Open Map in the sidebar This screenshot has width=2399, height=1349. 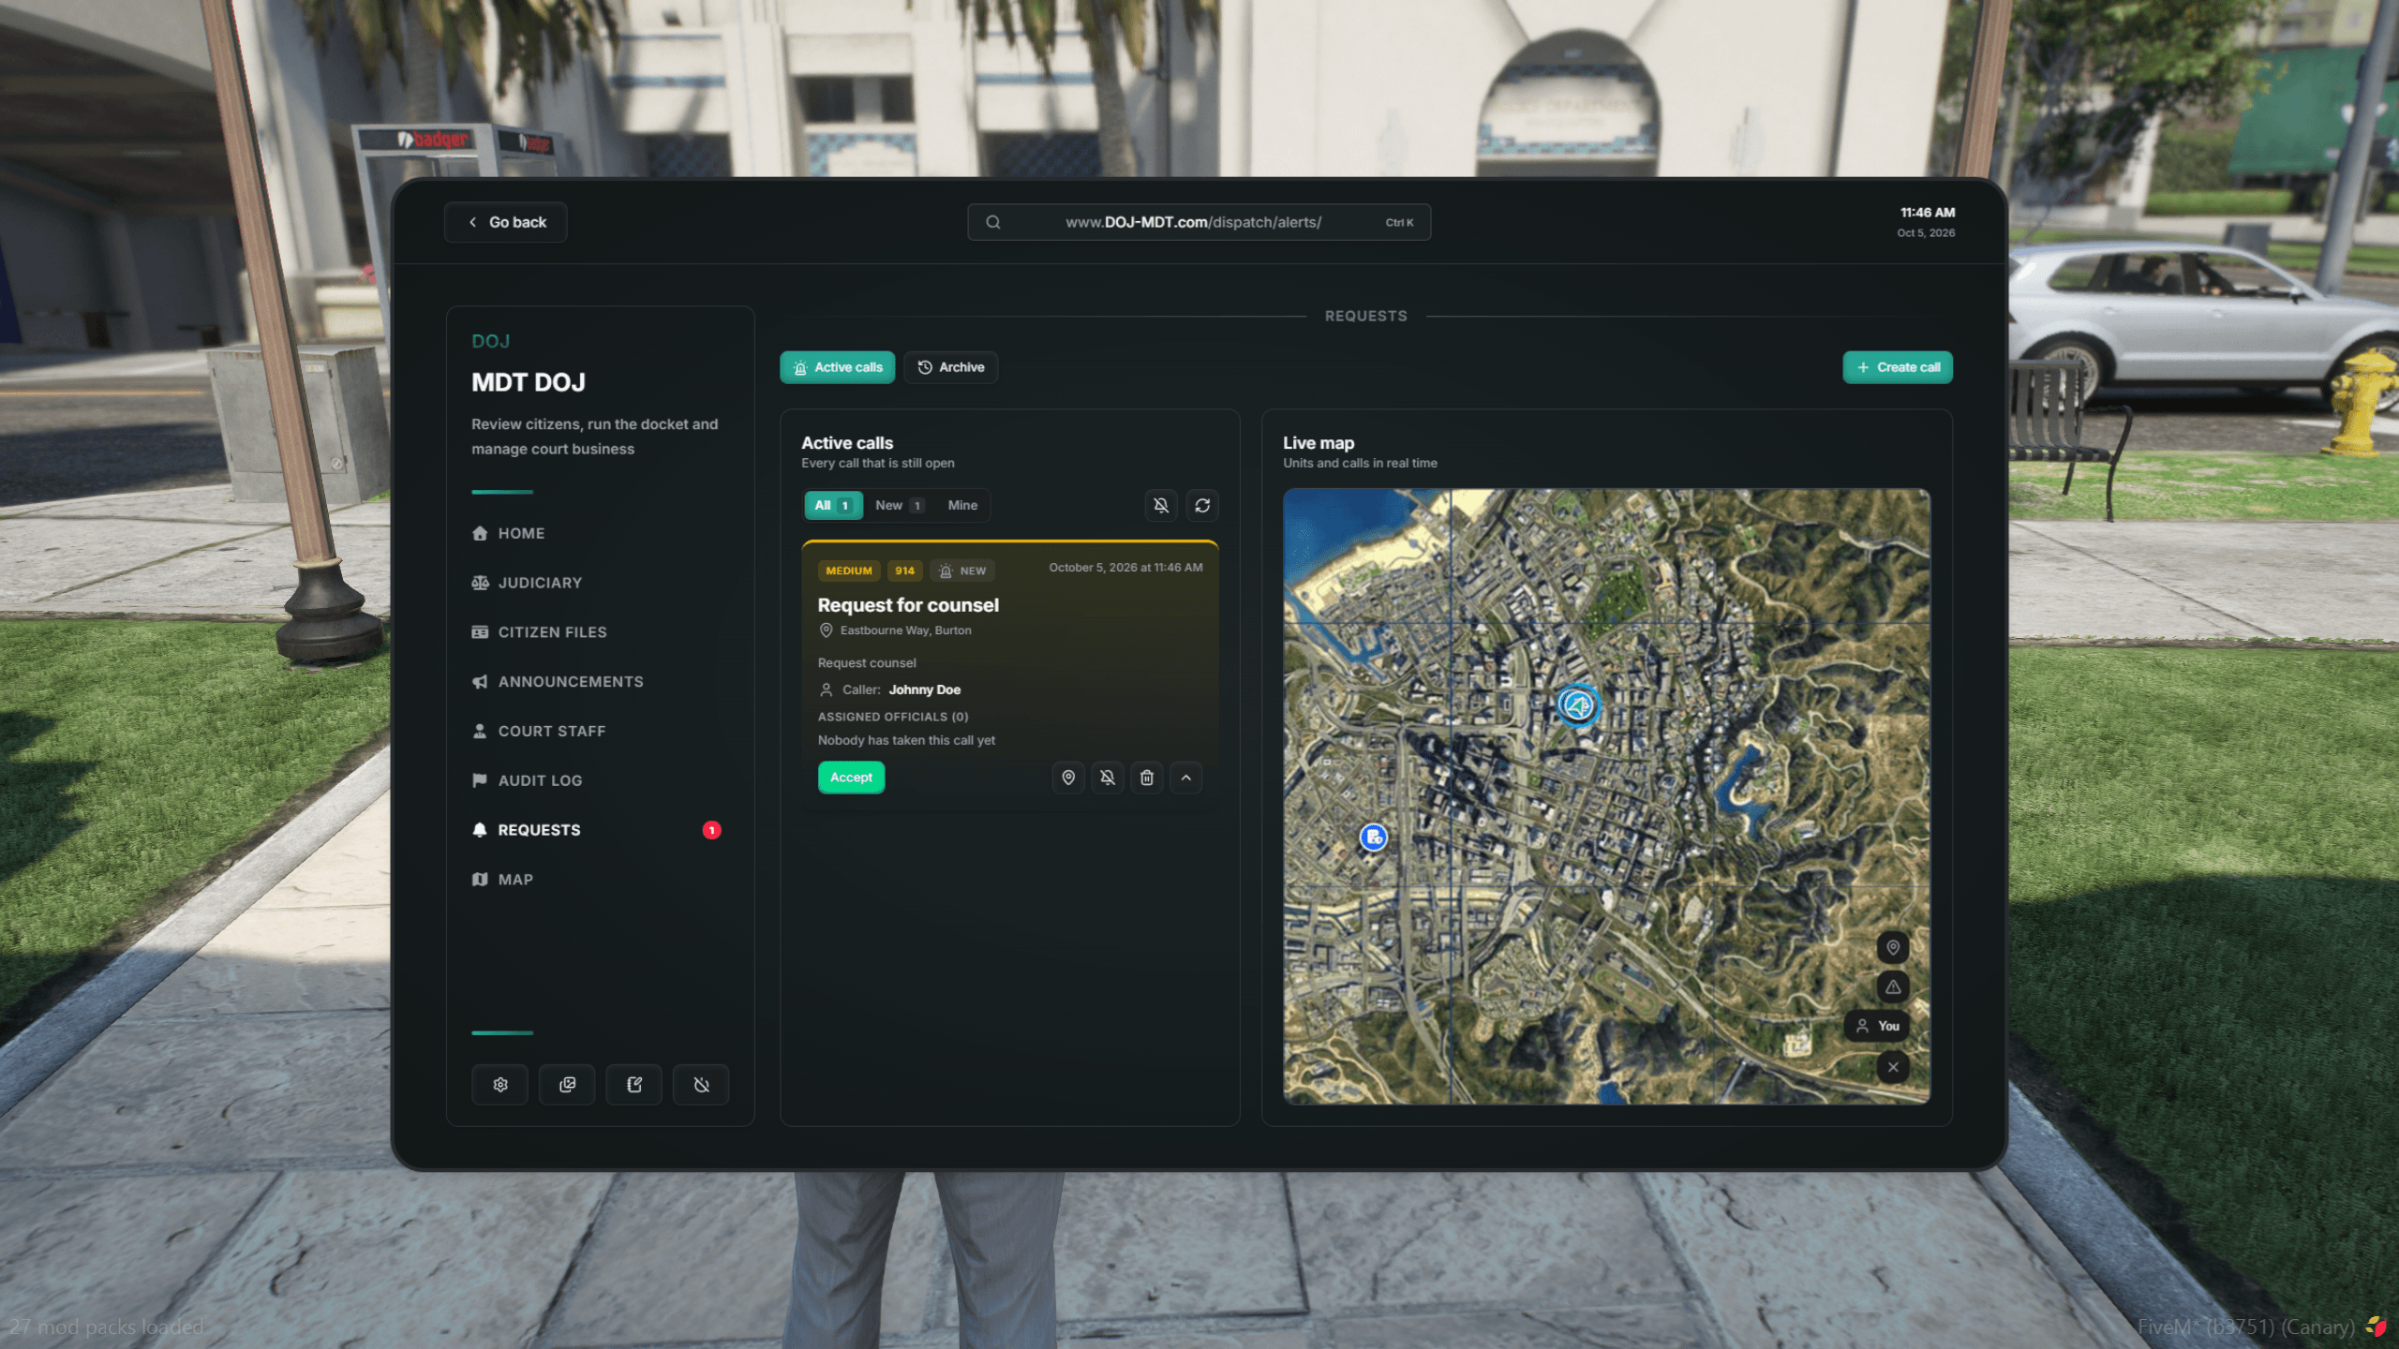point(502,880)
